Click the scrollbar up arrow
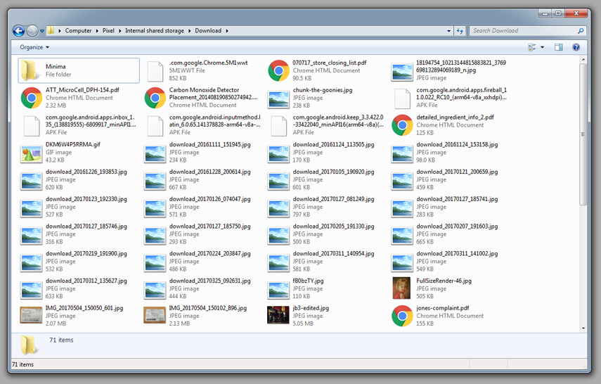The width and height of the screenshot is (601, 384). 583,60
